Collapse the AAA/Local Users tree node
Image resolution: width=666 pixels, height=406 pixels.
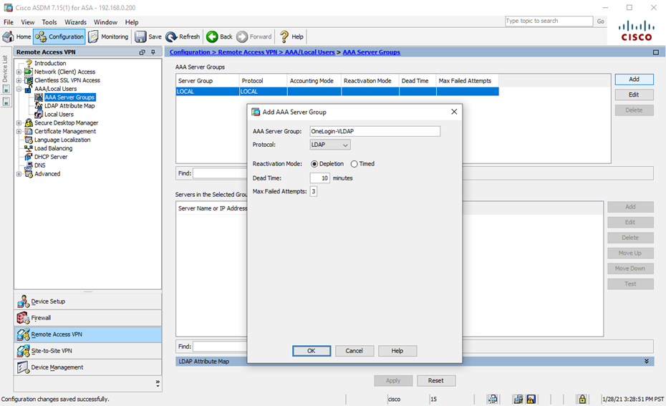[x=19, y=89]
